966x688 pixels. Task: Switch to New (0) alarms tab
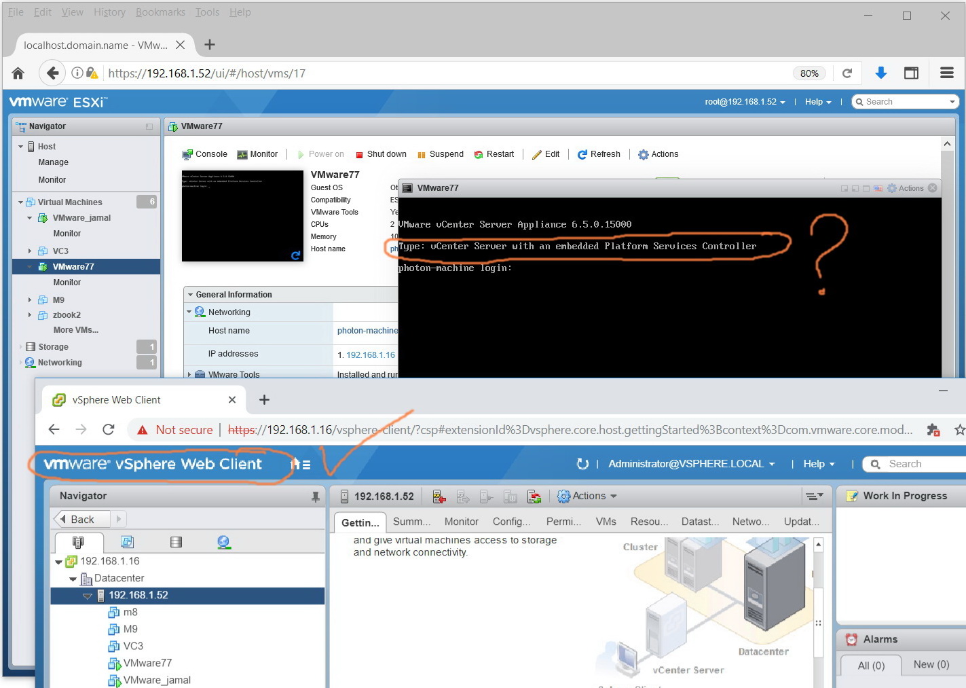[x=931, y=665]
